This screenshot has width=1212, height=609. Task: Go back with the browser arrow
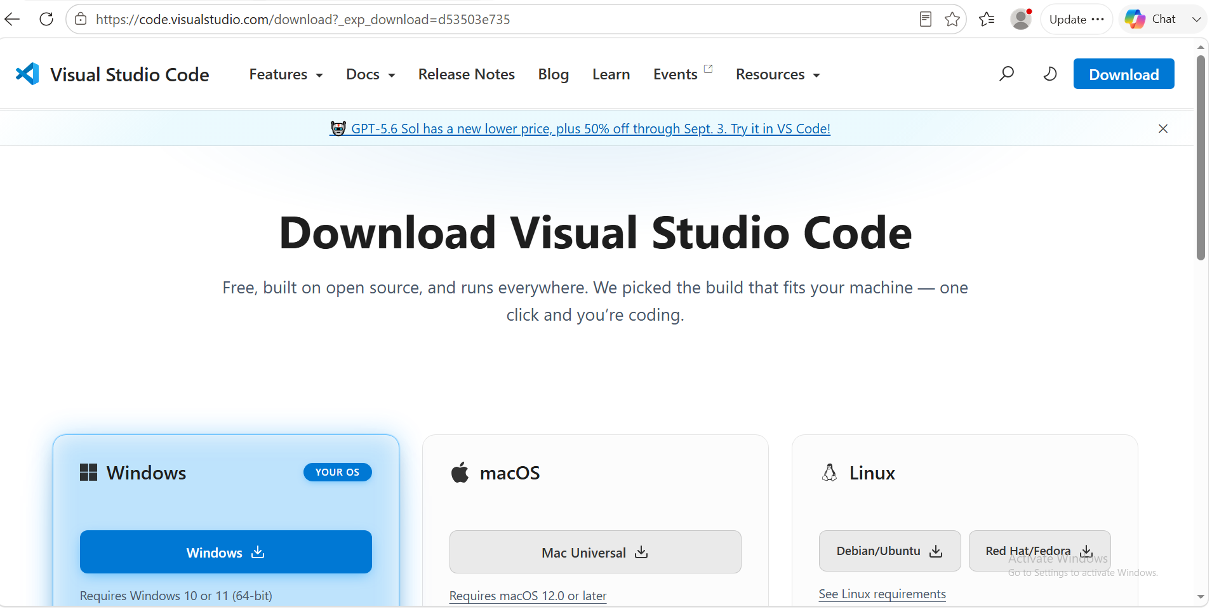tap(12, 19)
